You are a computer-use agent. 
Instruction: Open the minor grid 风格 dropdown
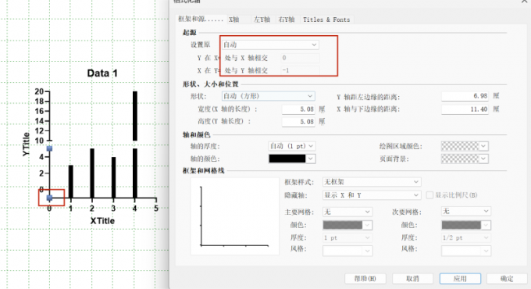tap(466, 251)
